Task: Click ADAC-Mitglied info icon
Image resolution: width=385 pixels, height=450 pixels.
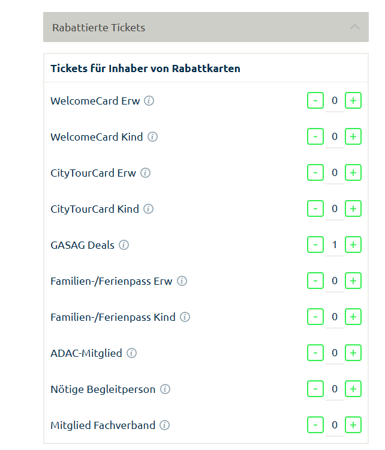Action: [132, 353]
